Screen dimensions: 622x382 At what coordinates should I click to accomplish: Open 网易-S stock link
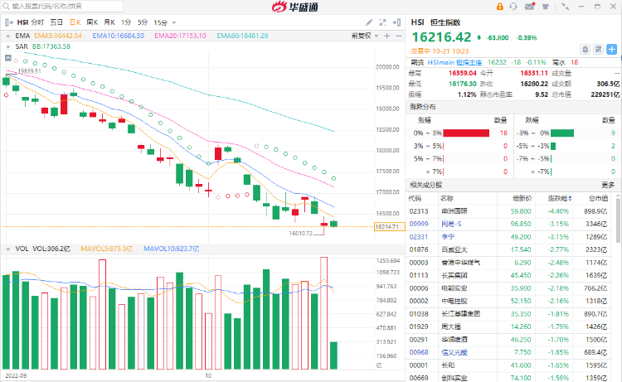[x=451, y=224]
